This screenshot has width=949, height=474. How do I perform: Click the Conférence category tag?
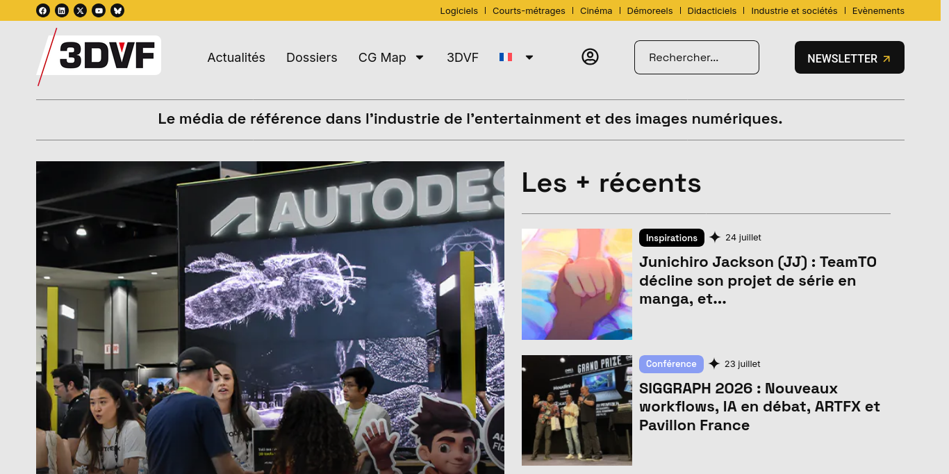(671, 364)
